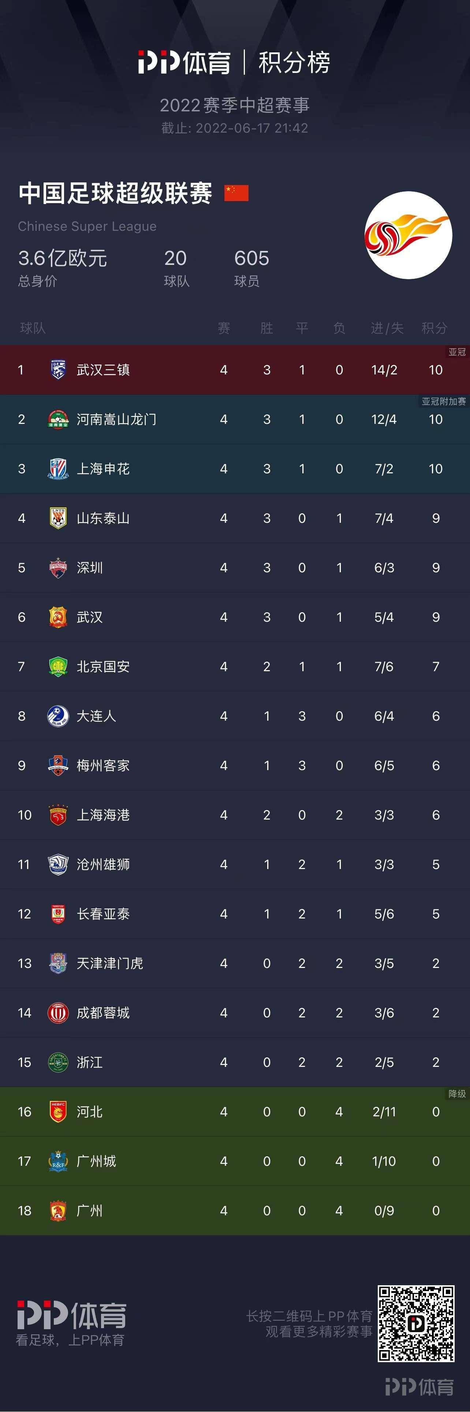Click the Henan Songshan Longmen (河南嵩山龙门) team crest

[58, 419]
